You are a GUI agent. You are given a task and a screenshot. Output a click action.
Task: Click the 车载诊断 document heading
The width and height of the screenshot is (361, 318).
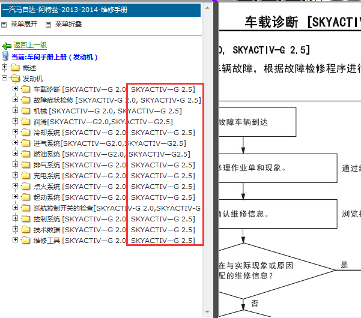[x=303, y=22]
